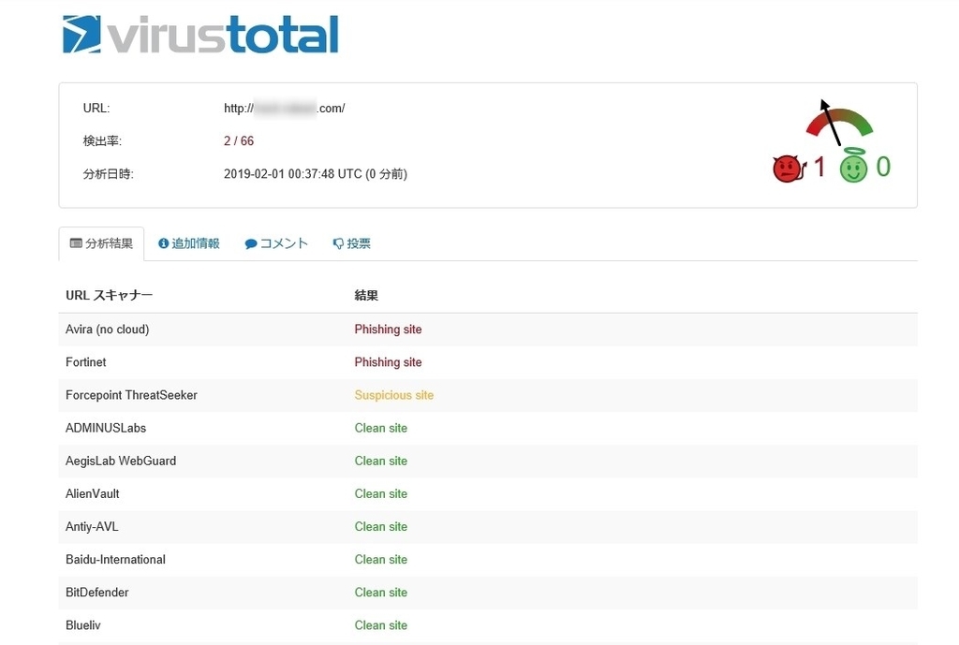This screenshot has width=959, height=645.
Task: Click the 結果 column header
Action: 366,296
